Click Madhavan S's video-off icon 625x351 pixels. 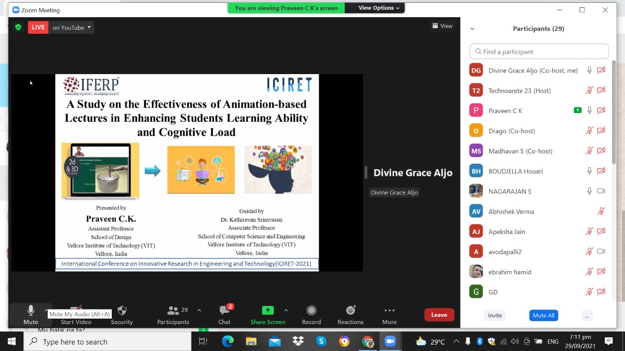click(601, 151)
